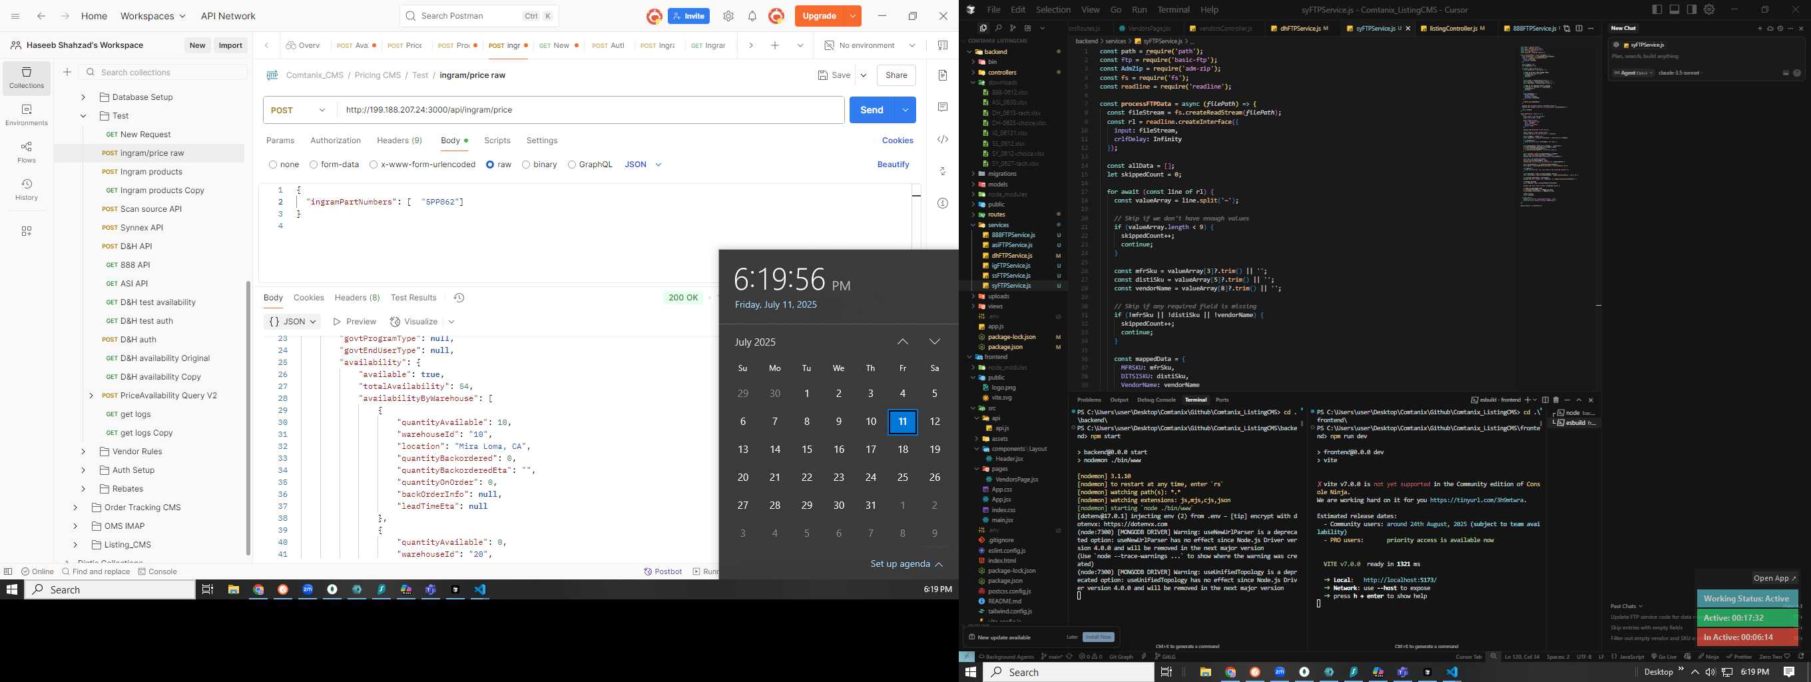Go to next month in calendar flyout
The width and height of the screenshot is (1811, 682).
click(934, 342)
